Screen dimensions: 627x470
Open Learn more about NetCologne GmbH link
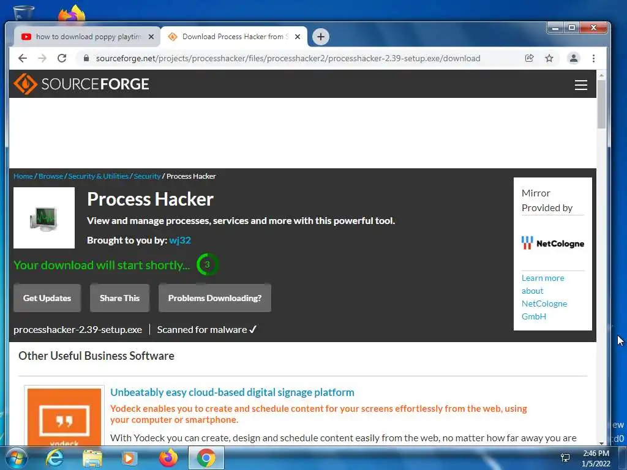point(544,297)
